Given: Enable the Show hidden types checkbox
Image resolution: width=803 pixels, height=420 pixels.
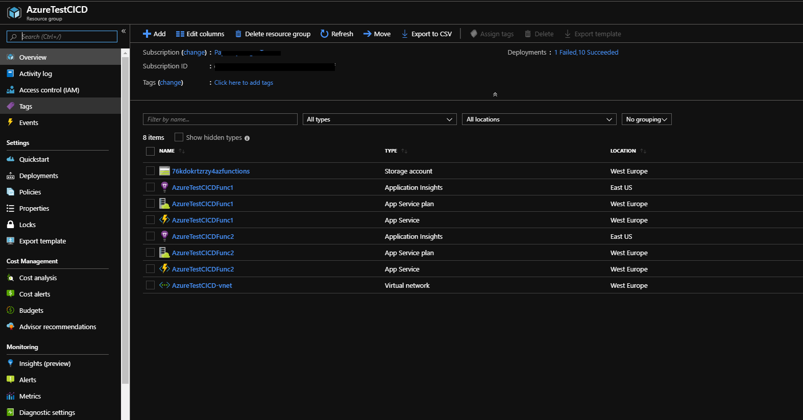Looking at the screenshot, I should coord(179,137).
